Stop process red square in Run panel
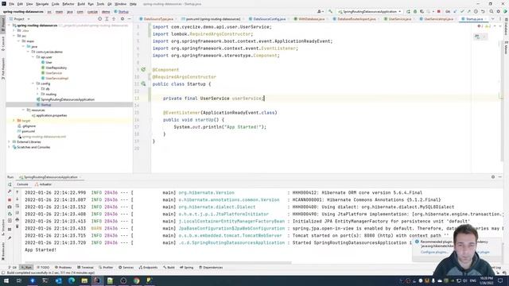 coord(10,199)
